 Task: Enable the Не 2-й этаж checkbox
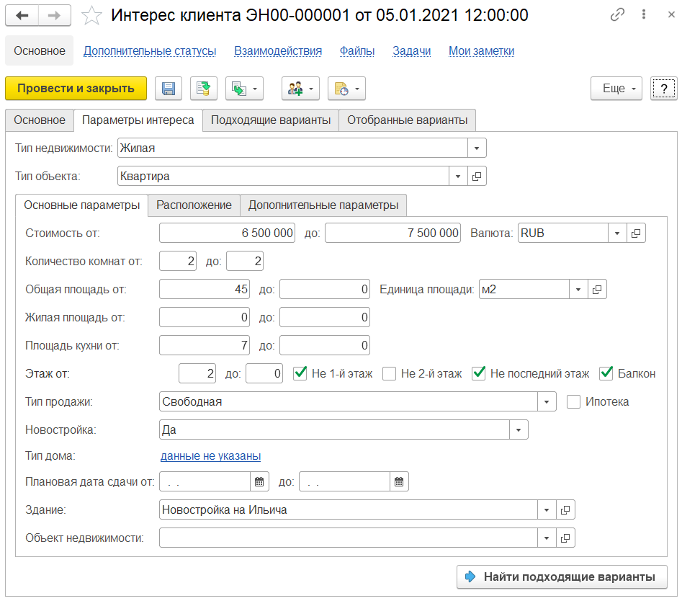pos(390,373)
